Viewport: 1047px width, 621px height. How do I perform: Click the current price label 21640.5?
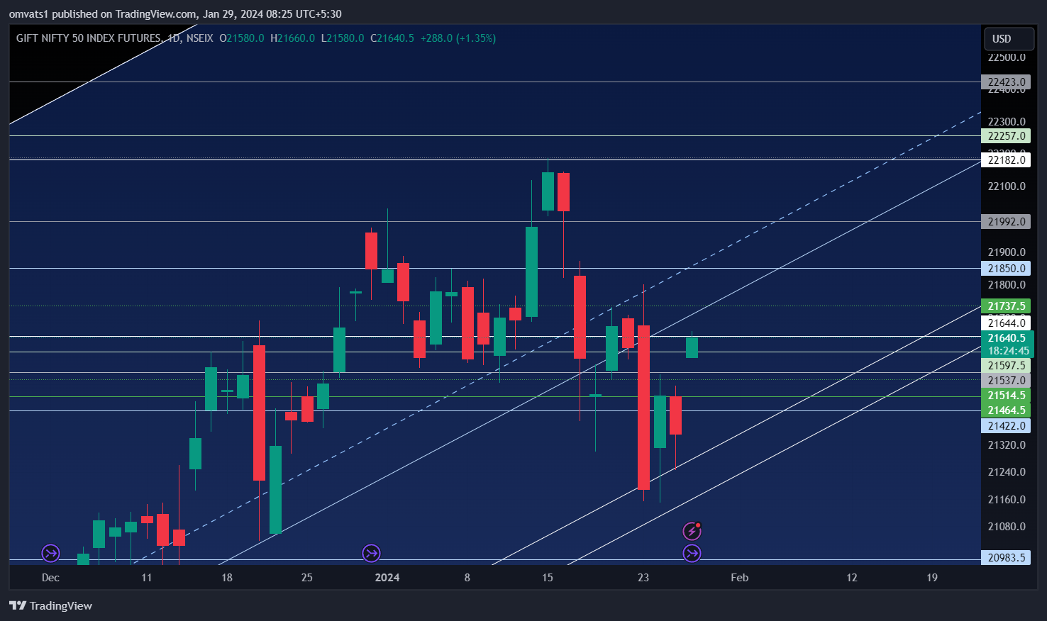coord(1007,338)
